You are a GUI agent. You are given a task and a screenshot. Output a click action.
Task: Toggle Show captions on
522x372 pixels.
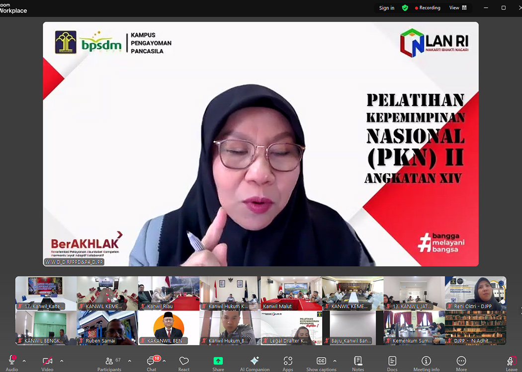point(321,362)
